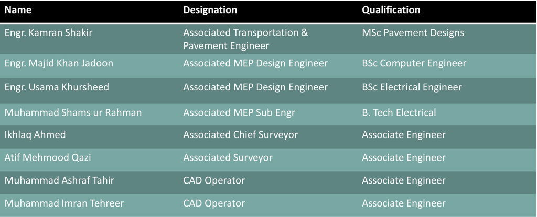Select the Associated Surveyor designation cell
Viewport: 537px width, 217px height.
[x=228, y=157]
